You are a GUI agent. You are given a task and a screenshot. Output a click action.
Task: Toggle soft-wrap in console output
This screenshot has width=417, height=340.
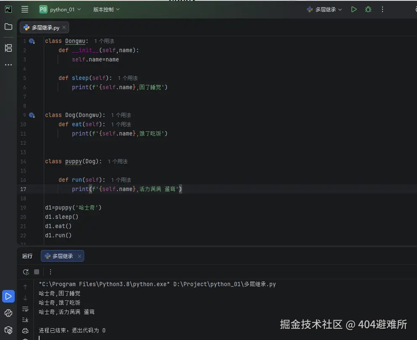pyautogui.click(x=25, y=309)
